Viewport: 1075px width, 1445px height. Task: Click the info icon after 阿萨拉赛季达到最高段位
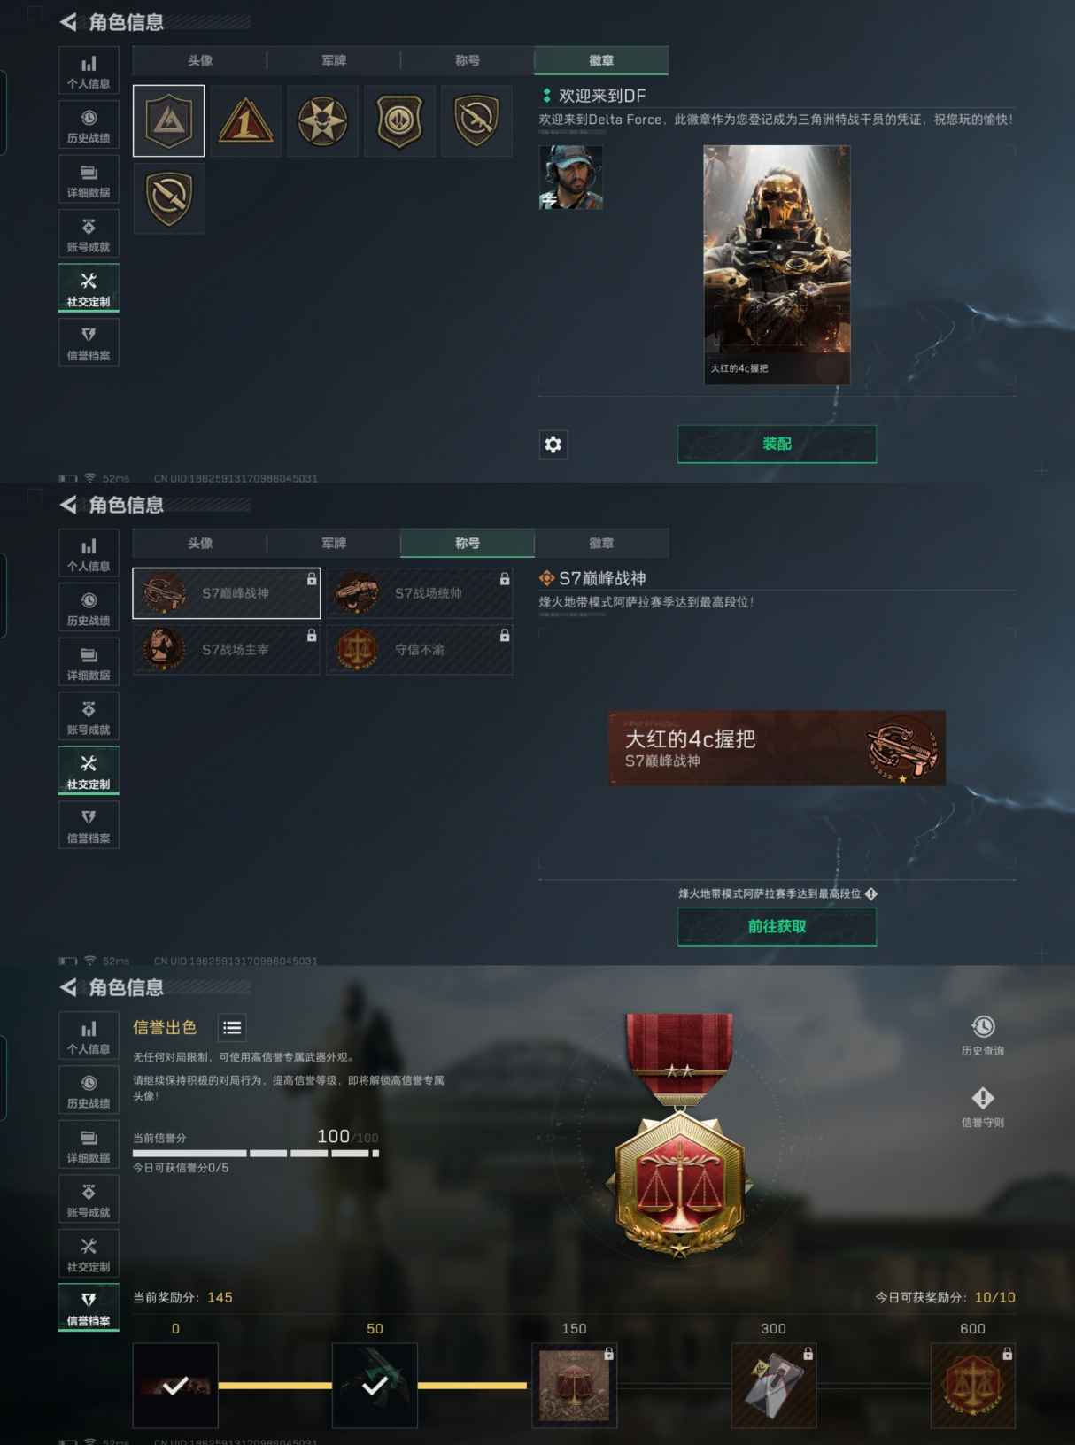coord(871,893)
